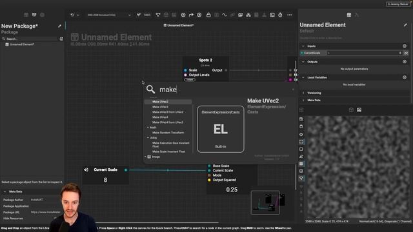Expand the Versioning section
The image size is (413, 232).
303,93
